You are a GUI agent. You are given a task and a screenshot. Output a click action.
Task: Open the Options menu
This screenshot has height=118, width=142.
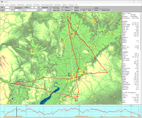click(x=65, y=5)
